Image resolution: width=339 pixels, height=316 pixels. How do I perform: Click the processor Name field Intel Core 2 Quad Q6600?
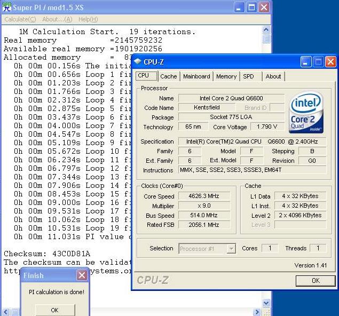point(231,98)
